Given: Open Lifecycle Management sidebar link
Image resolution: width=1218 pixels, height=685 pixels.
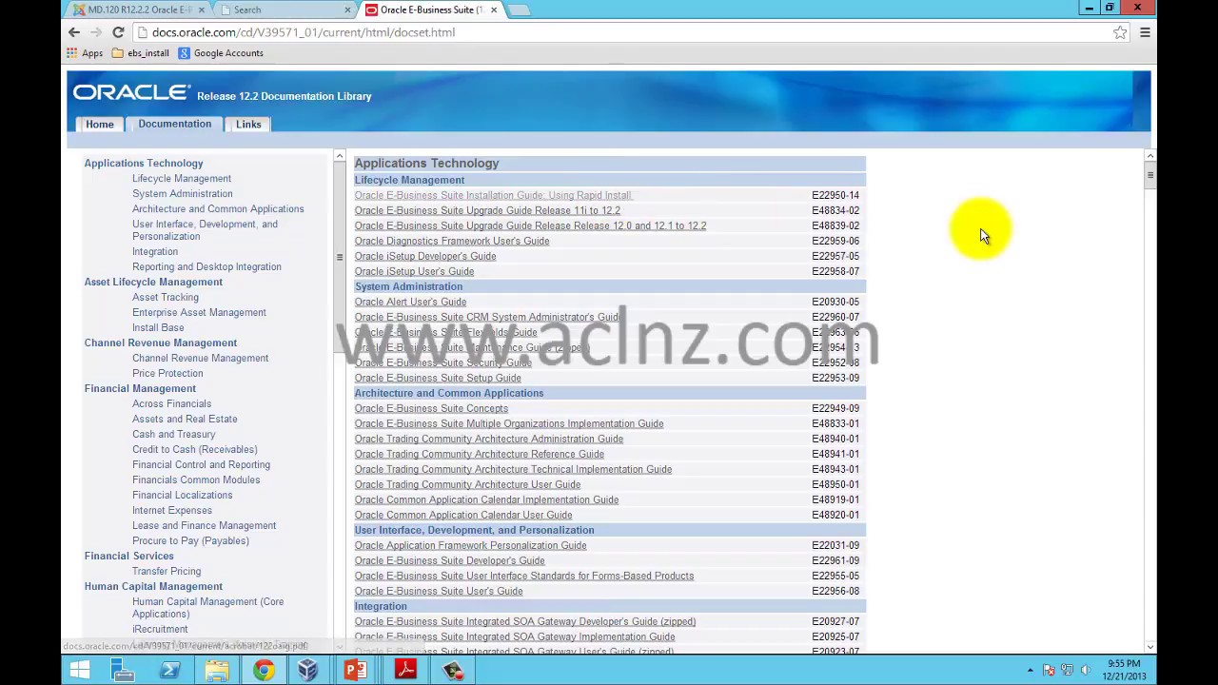Looking at the screenshot, I should click(x=182, y=179).
